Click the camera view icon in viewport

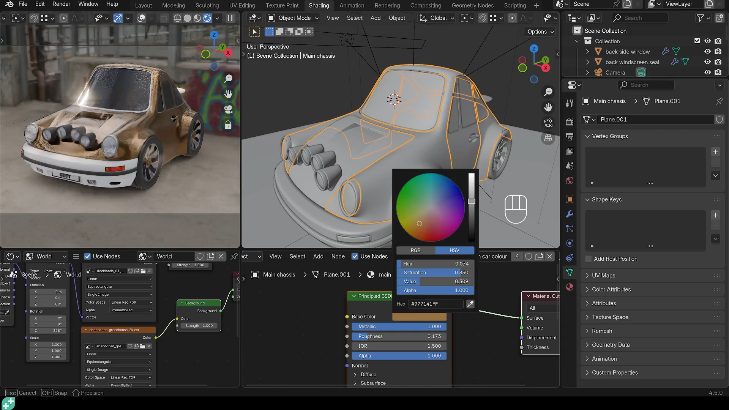tap(548, 123)
